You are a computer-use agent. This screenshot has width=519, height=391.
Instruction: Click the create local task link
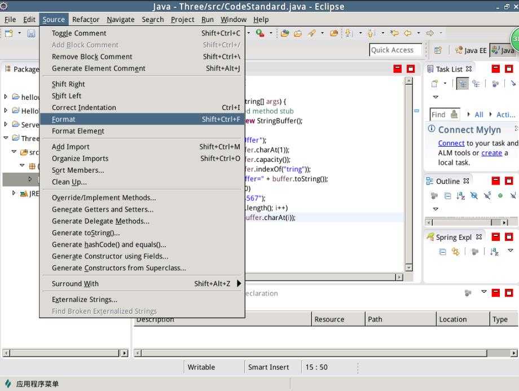(491, 153)
